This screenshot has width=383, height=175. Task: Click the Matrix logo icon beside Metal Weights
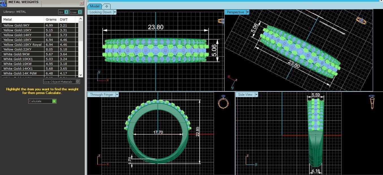tap(3, 3)
